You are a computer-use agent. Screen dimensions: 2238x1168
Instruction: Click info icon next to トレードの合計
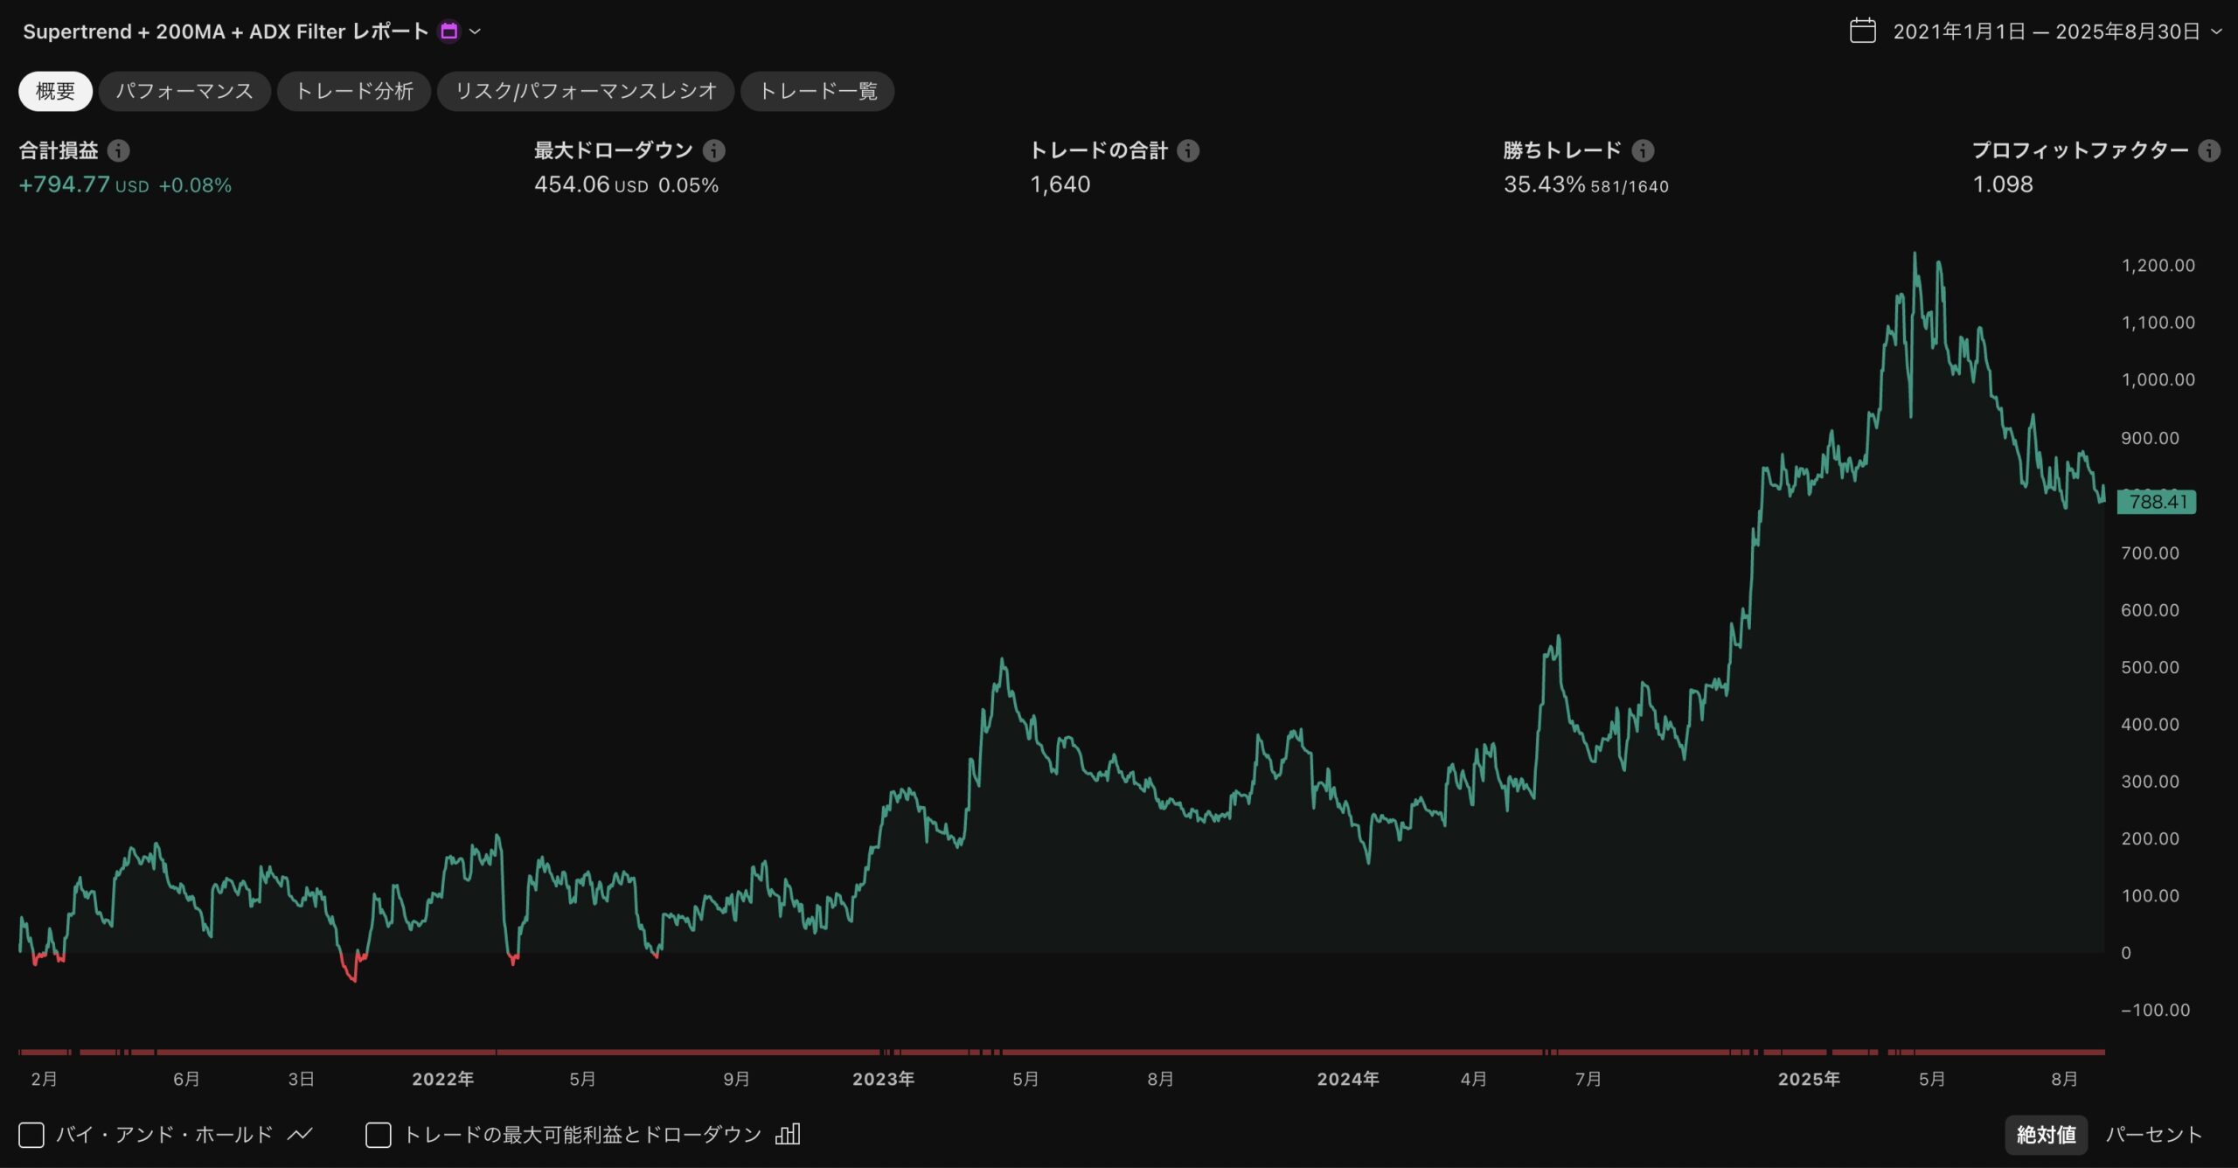tap(1188, 150)
